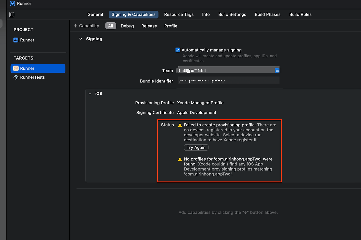Screen dimensions: 361x240
Task: Switch to the Build Phases tab
Action: click(x=268, y=14)
